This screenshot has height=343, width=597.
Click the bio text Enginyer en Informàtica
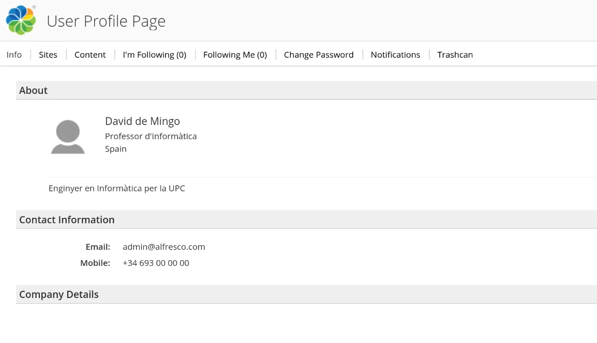[116, 188]
